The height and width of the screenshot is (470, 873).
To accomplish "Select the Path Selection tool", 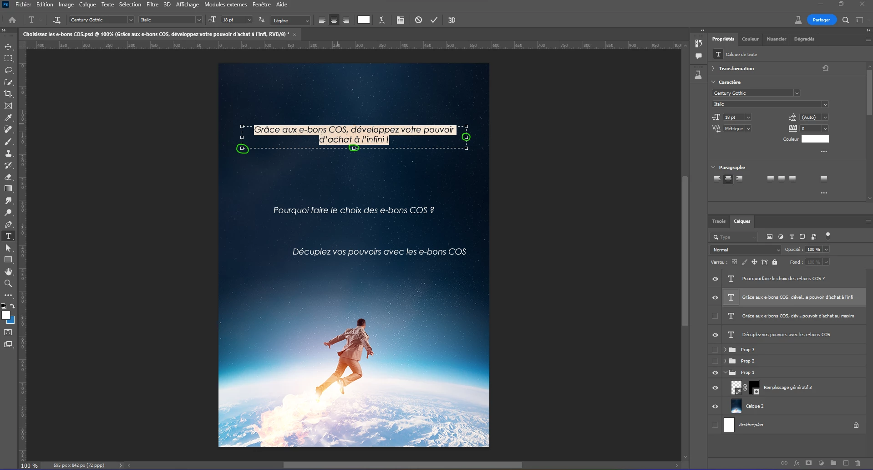I will point(8,248).
